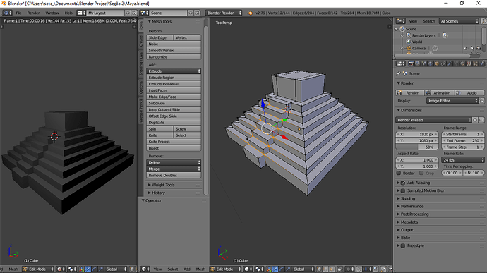Open the Render properties tab icon
Screen dimensions: 487x273
click(411, 63)
